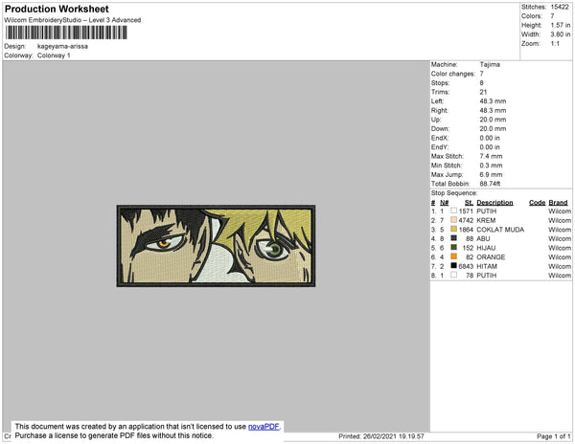
Task: Click the Page 1 of 1 text
Action: click(553, 436)
